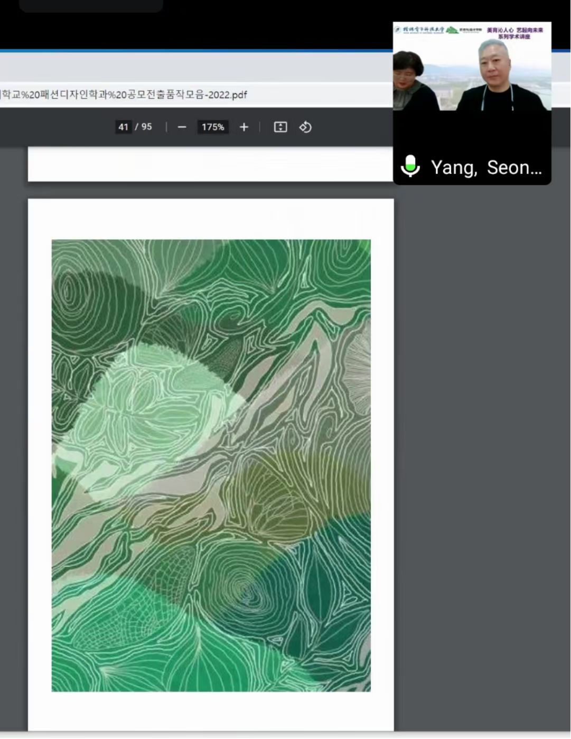Click the PDF file name in address bar
The width and height of the screenshot is (571, 739).
point(124,95)
